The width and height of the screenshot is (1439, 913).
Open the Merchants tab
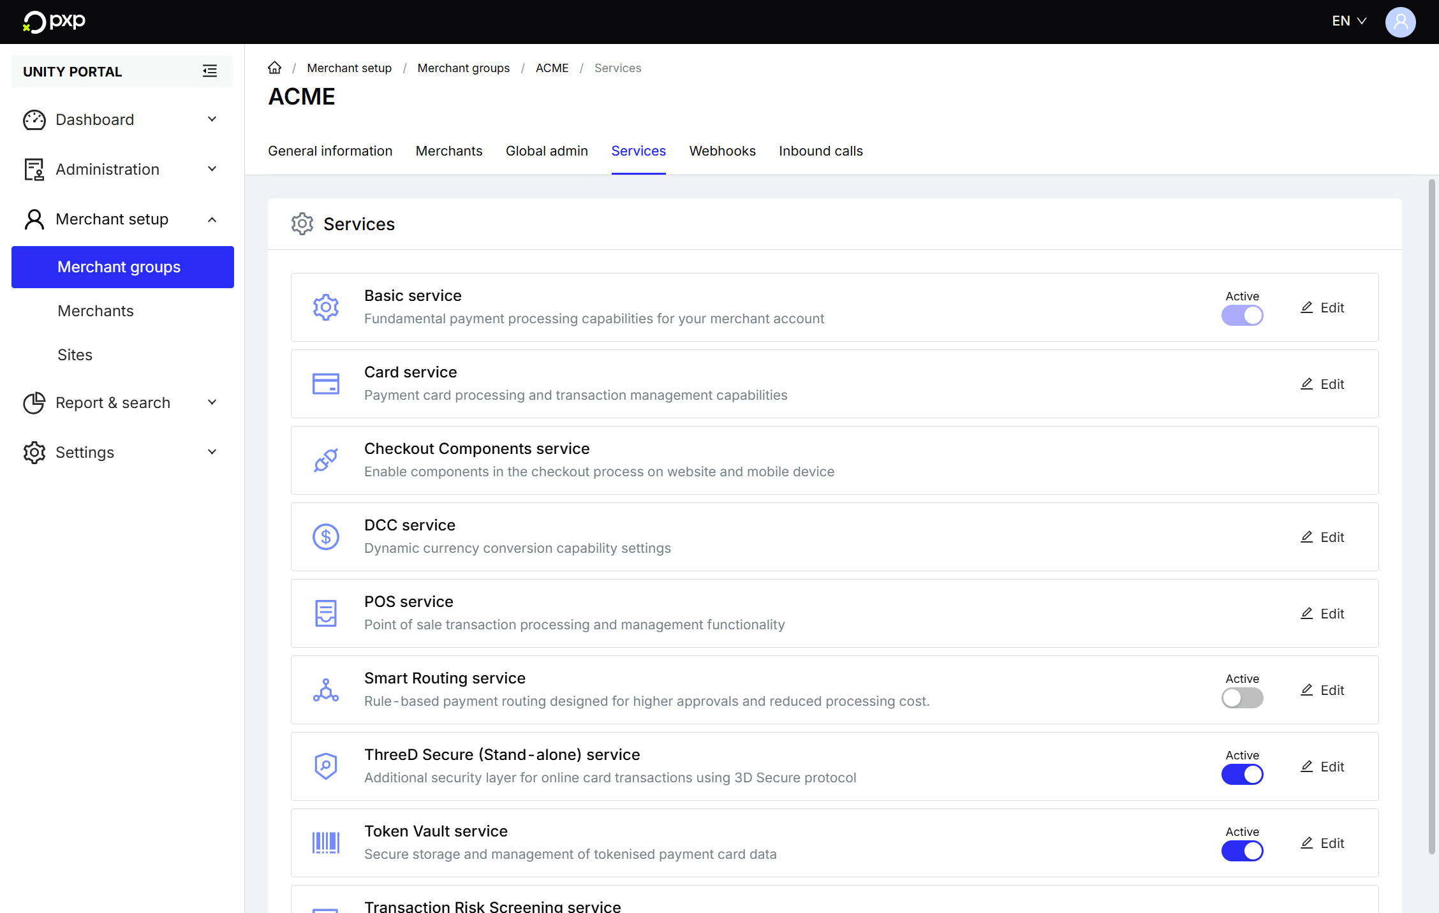pos(449,151)
